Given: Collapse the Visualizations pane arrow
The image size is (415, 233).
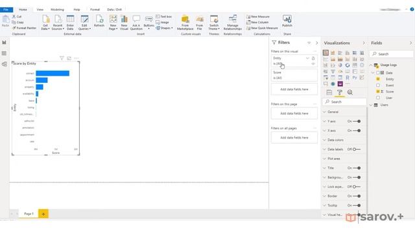Looking at the screenshot, I should point(364,43).
